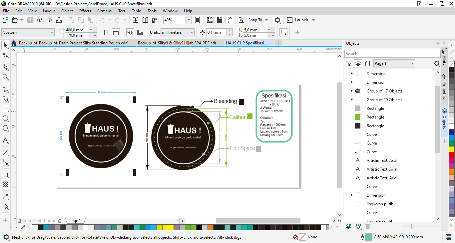The image size is (455, 243).
Task: Select the Color Eyedropper tool
Action: [x=5, y=197]
